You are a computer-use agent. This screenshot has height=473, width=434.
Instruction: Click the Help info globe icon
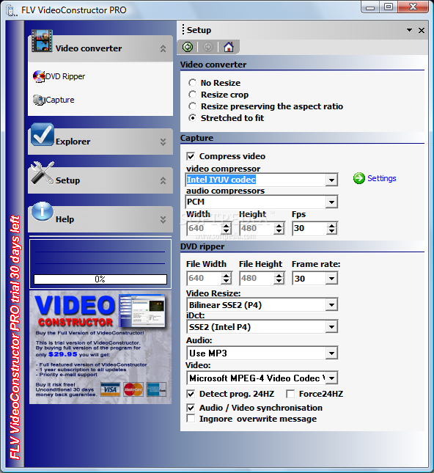[43, 211]
